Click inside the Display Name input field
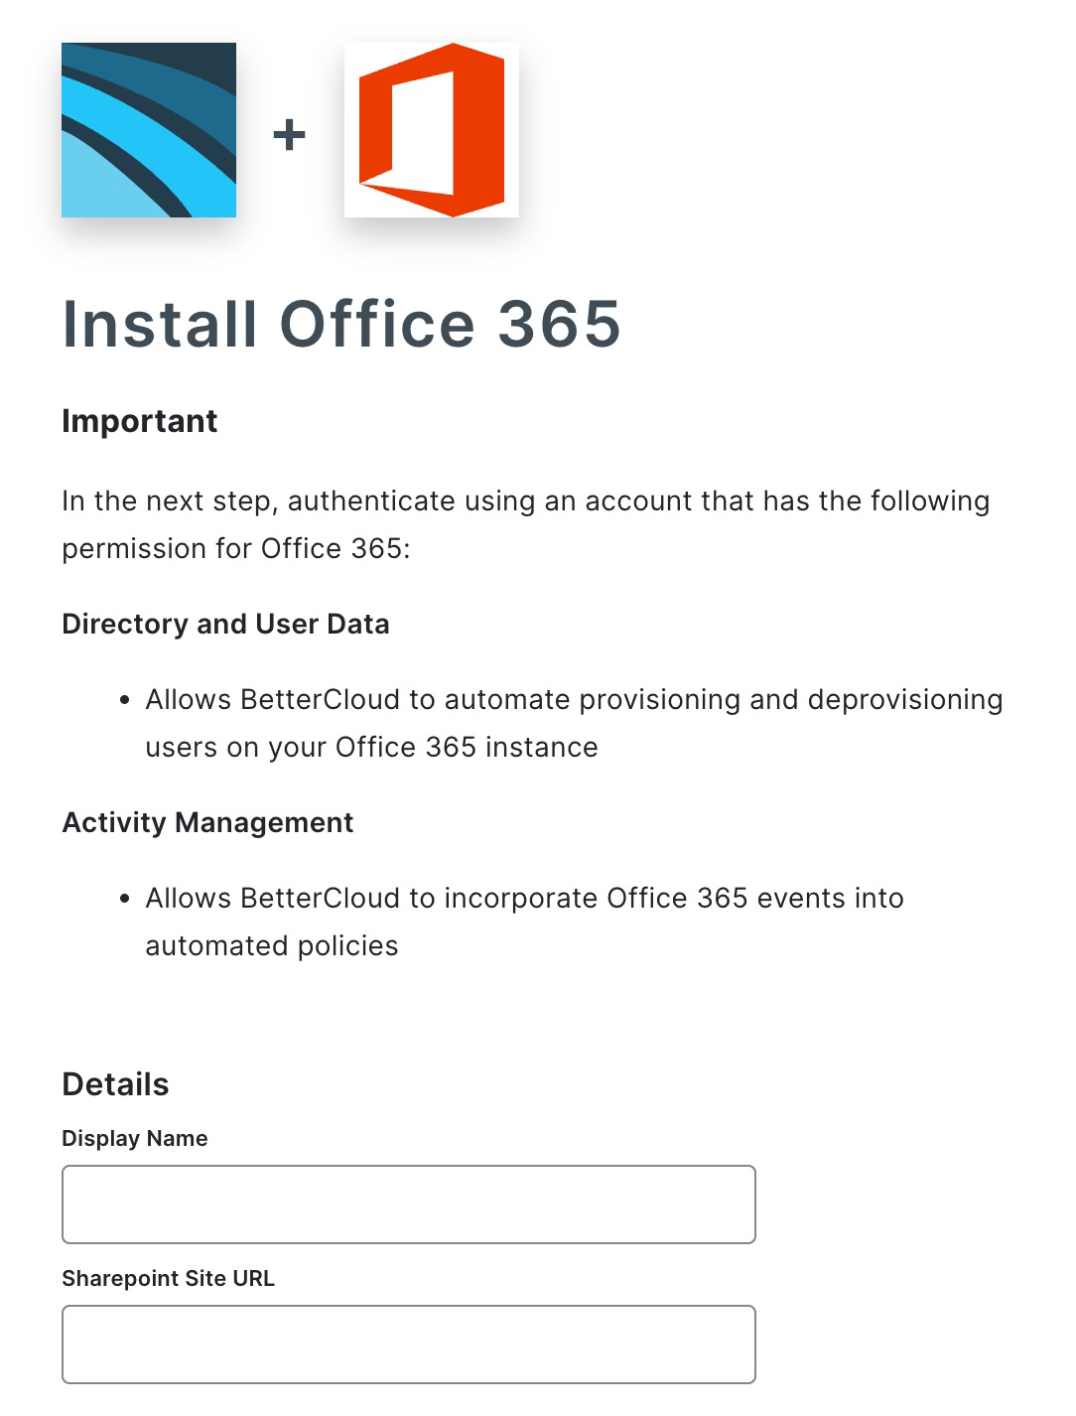Viewport: 1076px width, 1416px height. coord(408,1204)
